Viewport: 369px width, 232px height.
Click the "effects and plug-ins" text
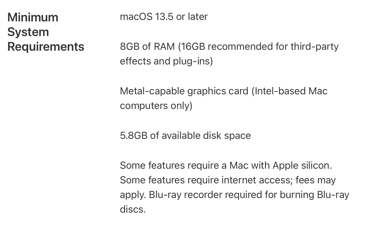(x=165, y=61)
